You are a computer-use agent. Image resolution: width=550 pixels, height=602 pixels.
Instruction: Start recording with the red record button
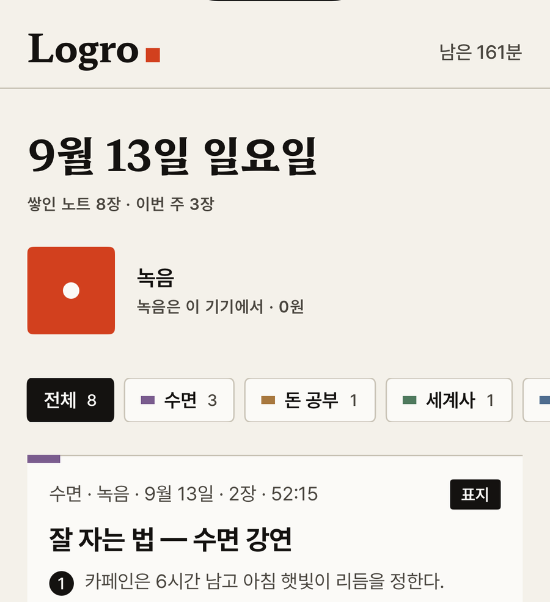71,291
